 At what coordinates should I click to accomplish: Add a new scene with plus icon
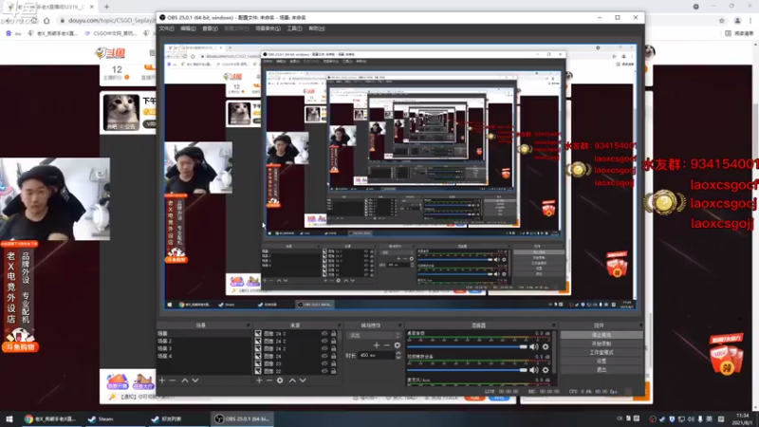tap(162, 381)
